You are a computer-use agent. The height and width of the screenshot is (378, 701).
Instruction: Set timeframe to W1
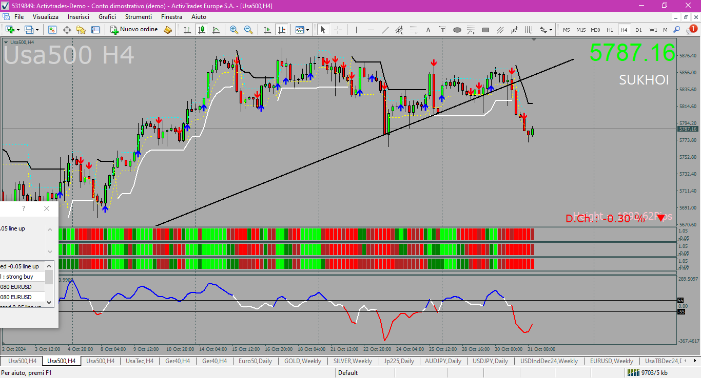click(653, 30)
